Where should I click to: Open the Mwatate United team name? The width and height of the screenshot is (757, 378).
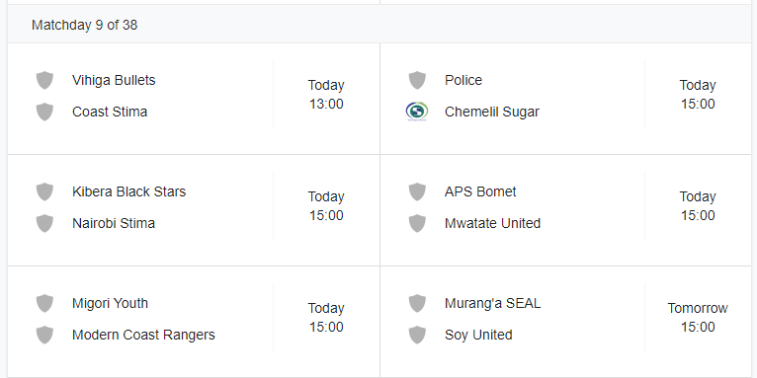[492, 223]
